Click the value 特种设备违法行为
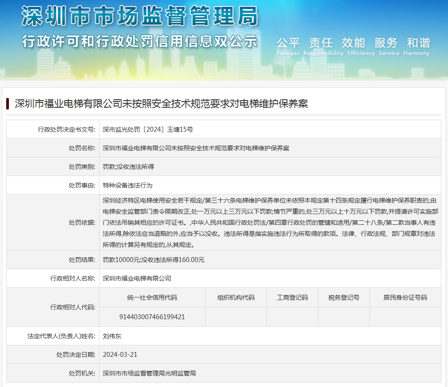The height and width of the screenshot is (387, 448). (127, 185)
